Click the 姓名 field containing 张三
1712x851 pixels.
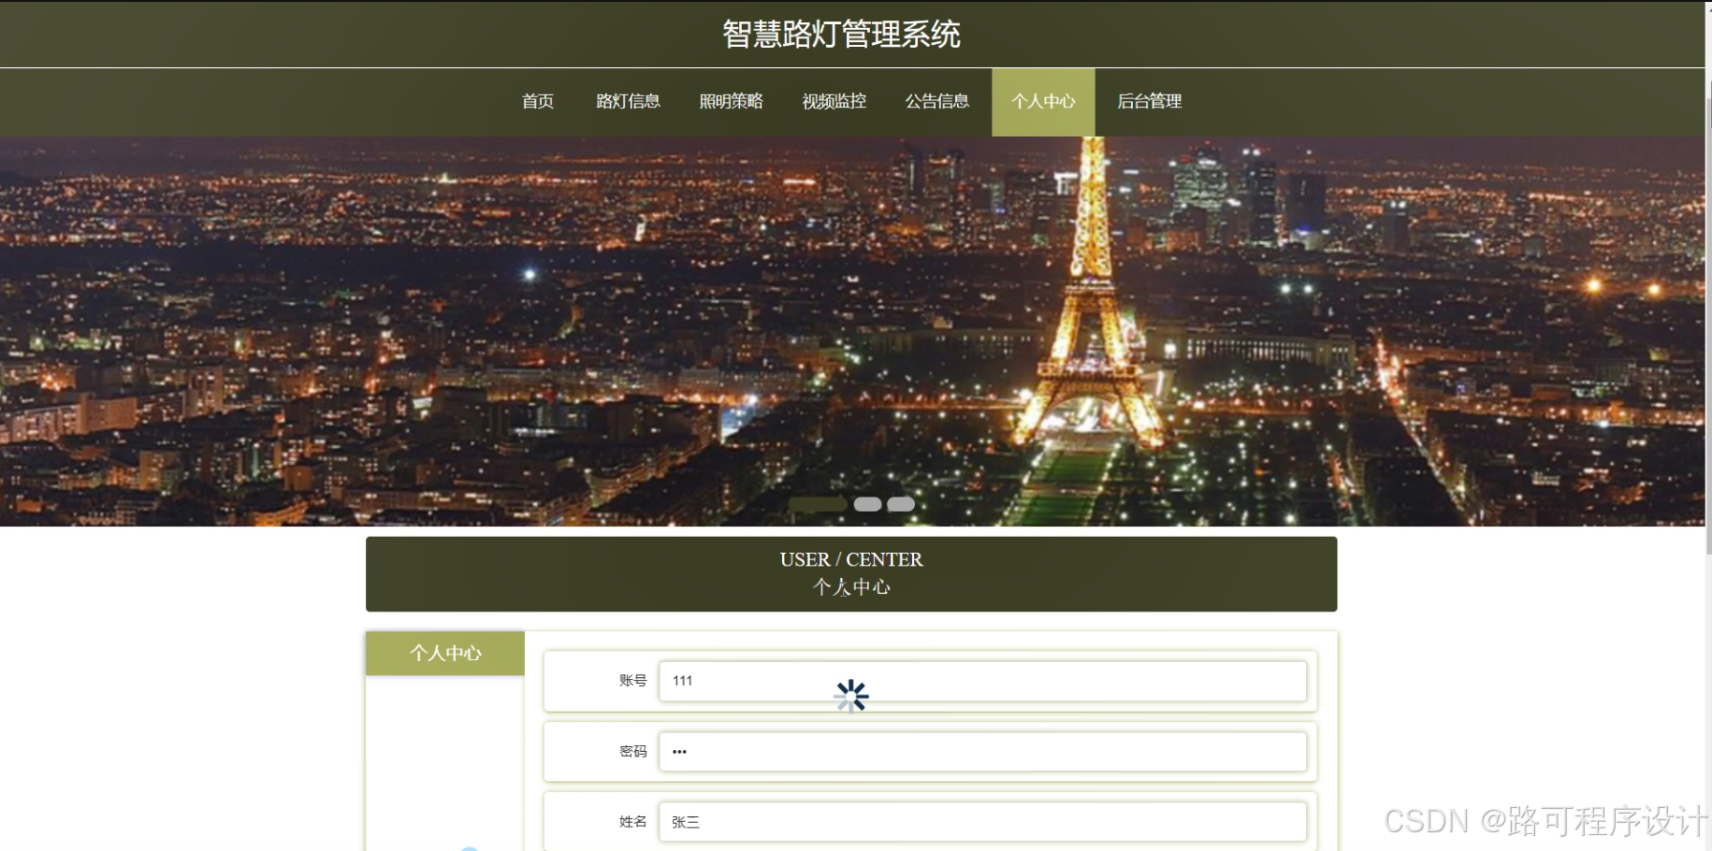[x=982, y=822]
